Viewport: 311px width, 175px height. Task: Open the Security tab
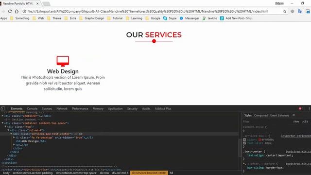(132, 108)
